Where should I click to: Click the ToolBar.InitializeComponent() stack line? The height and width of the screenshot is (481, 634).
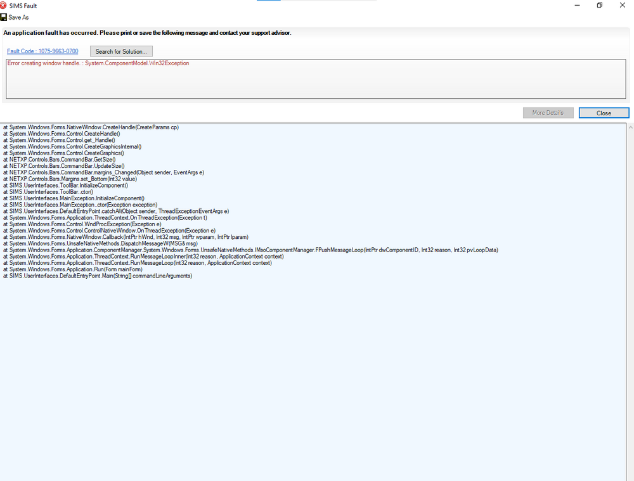coord(65,186)
